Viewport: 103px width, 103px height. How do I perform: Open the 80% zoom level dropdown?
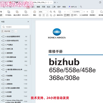click(47, 12)
